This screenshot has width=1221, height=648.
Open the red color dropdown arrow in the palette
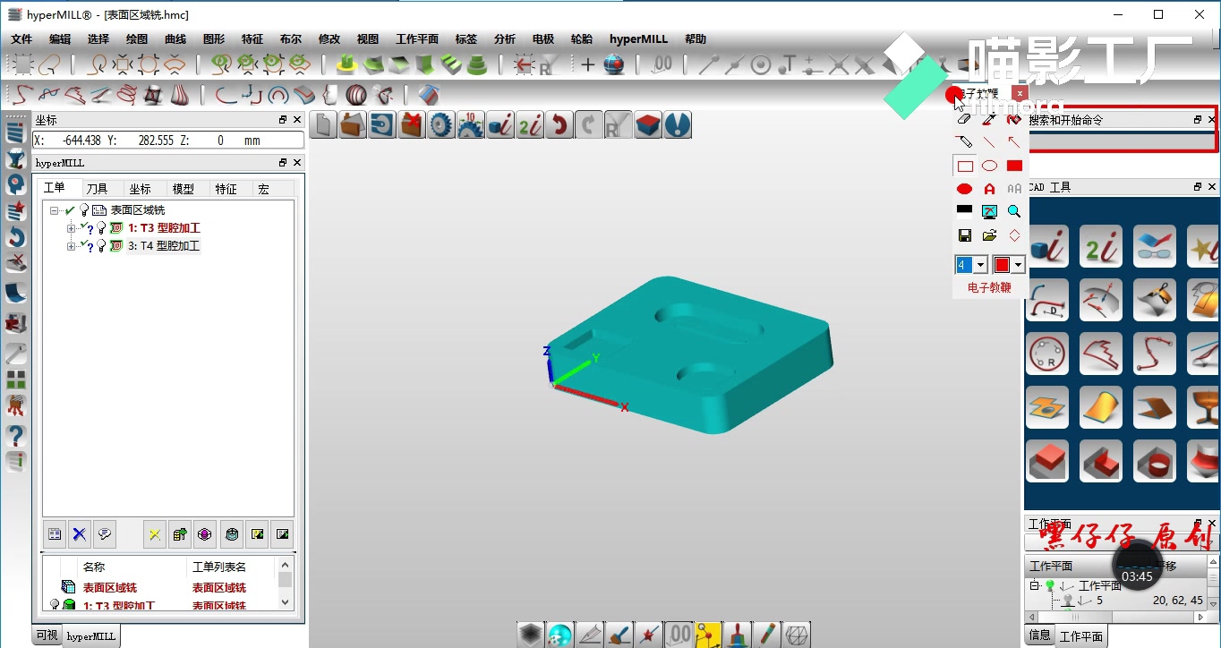click(1019, 265)
